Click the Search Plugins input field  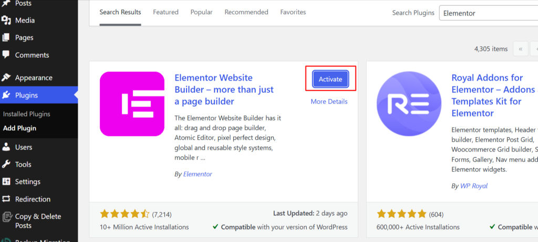point(489,13)
